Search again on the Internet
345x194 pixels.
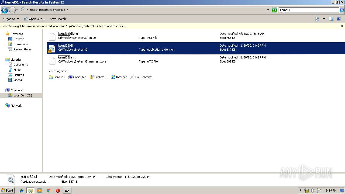tap(119, 77)
